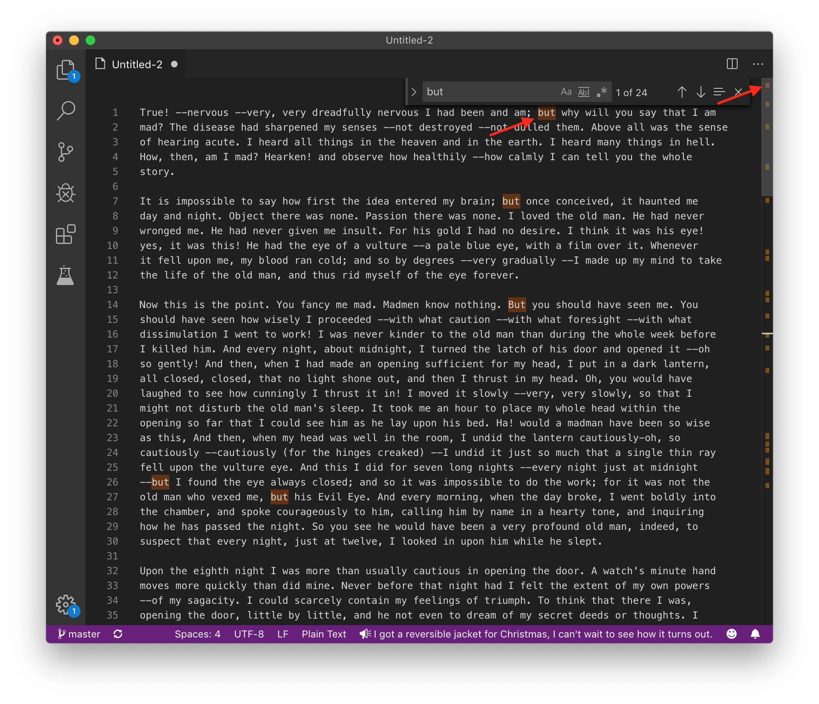Click the '1 of 24' match count
The image size is (819, 704).
click(x=631, y=93)
